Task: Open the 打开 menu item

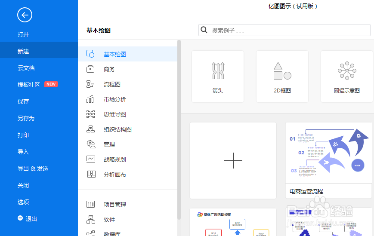Action: (23, 34)
